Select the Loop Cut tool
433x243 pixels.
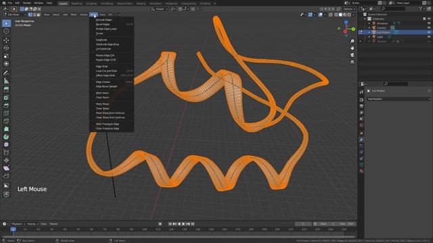(x=6, y=113)
